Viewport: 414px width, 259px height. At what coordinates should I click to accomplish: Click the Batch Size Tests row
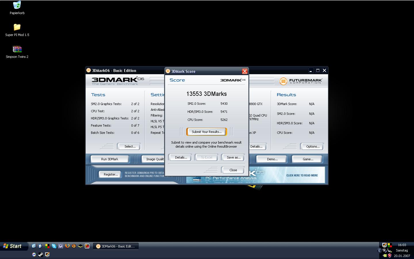click(115, 133)
